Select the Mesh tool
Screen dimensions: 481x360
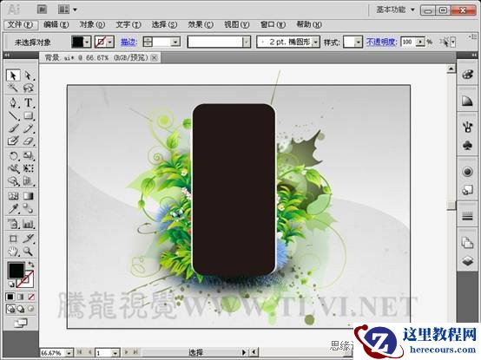point(13,196)
